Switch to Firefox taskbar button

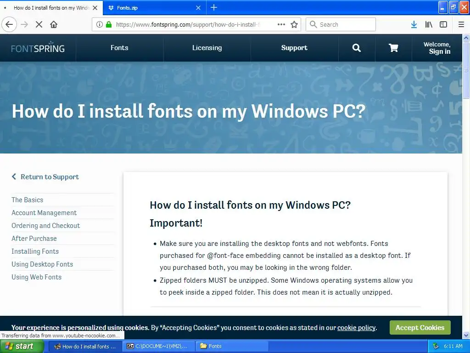[x=85, y=346]
